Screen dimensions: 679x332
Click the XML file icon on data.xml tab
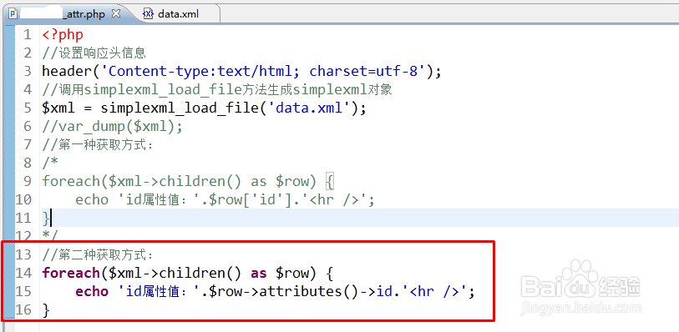click(148, 14)
